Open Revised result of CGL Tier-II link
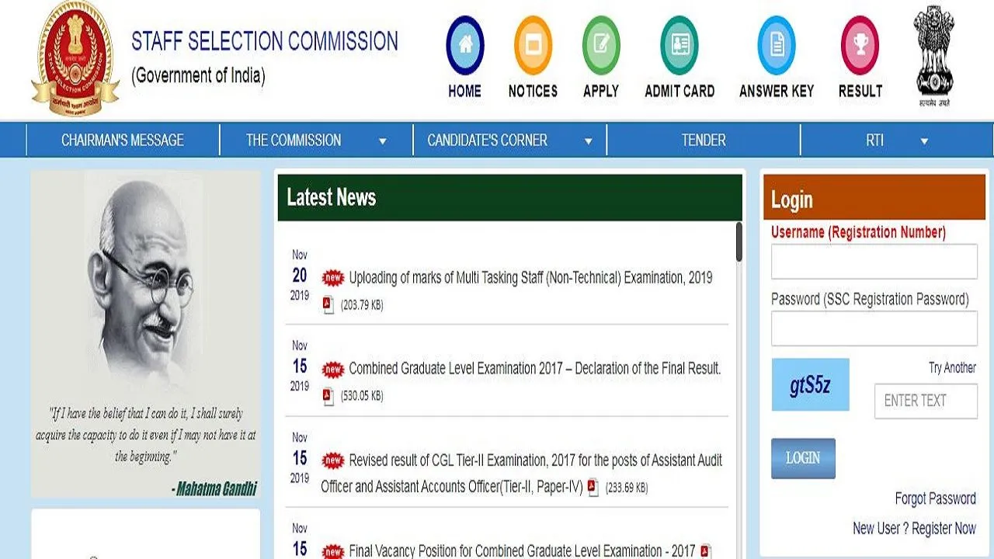This screenshot has height=559, width=994. click(522, 474)
